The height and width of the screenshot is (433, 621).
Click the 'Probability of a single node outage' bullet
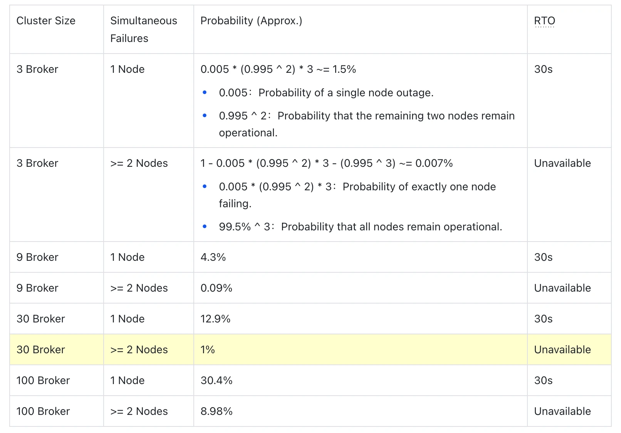point(326,93)
